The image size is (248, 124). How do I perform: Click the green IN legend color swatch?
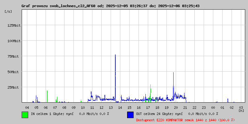(x=25, y=115)
